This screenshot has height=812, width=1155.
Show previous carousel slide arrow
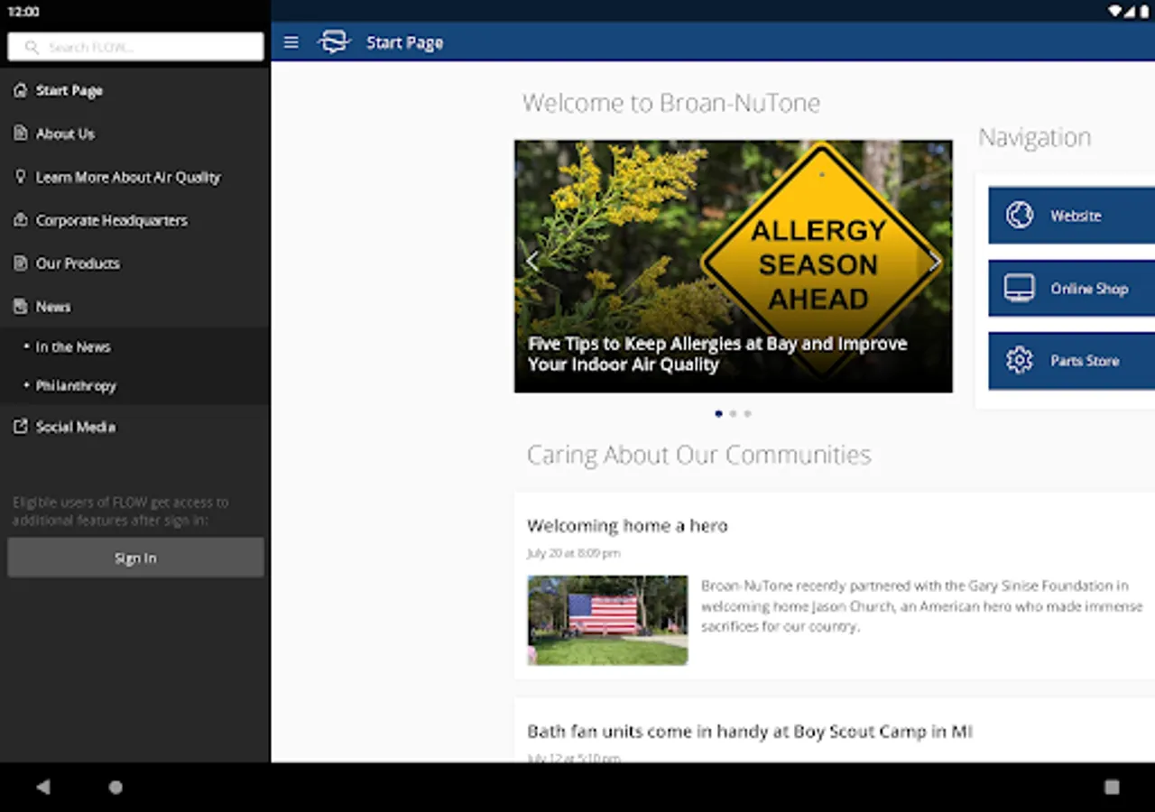tap(532, 262)
